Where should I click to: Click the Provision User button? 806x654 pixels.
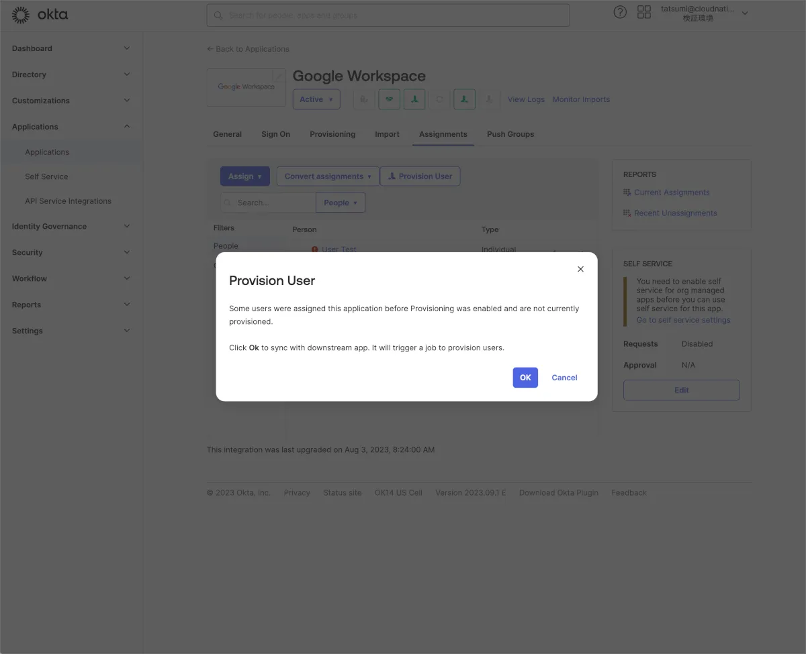click(x=420, y=176)
